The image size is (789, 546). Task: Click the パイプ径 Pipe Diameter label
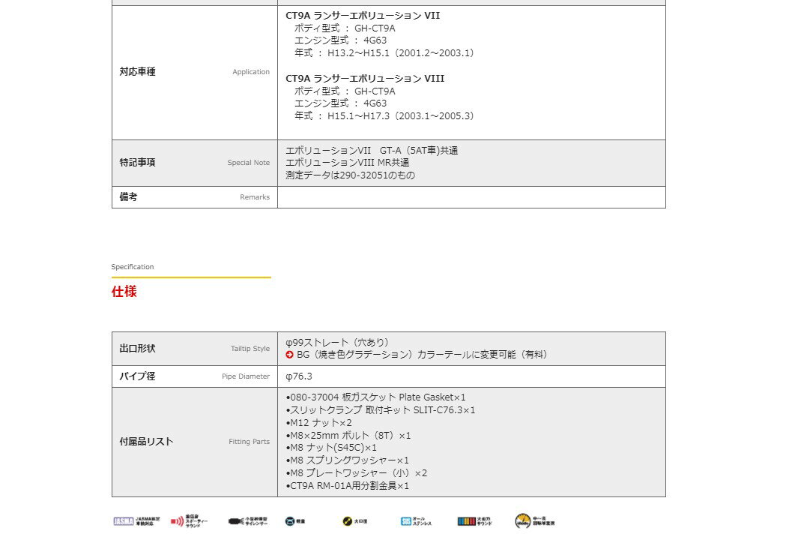point(138,376)
